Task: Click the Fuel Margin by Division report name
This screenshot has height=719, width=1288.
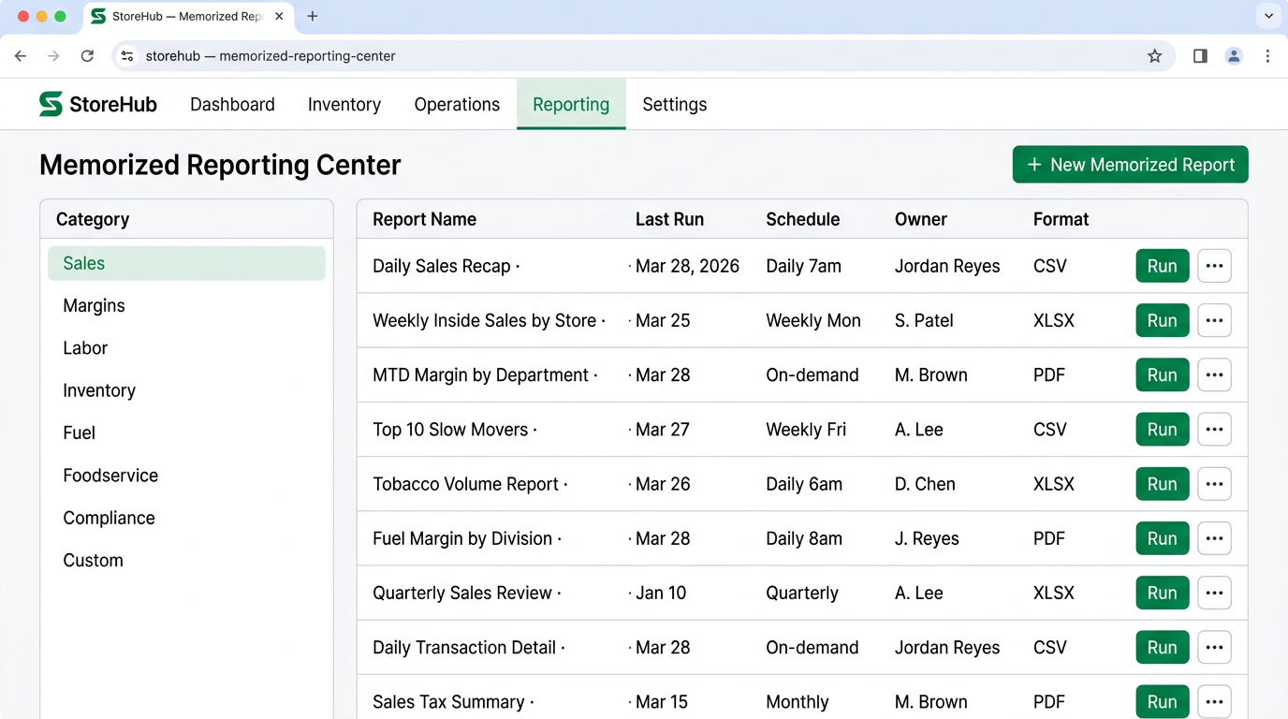Action: point(462,538)
